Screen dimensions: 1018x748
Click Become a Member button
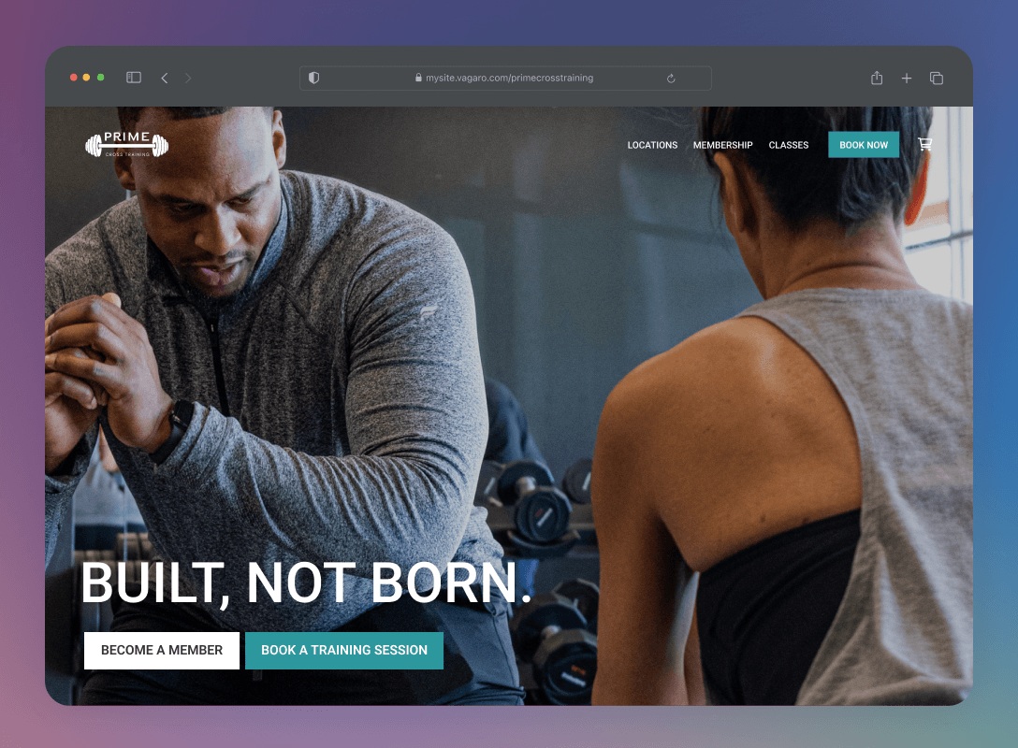pyautogui.click(x=162, y=650)
